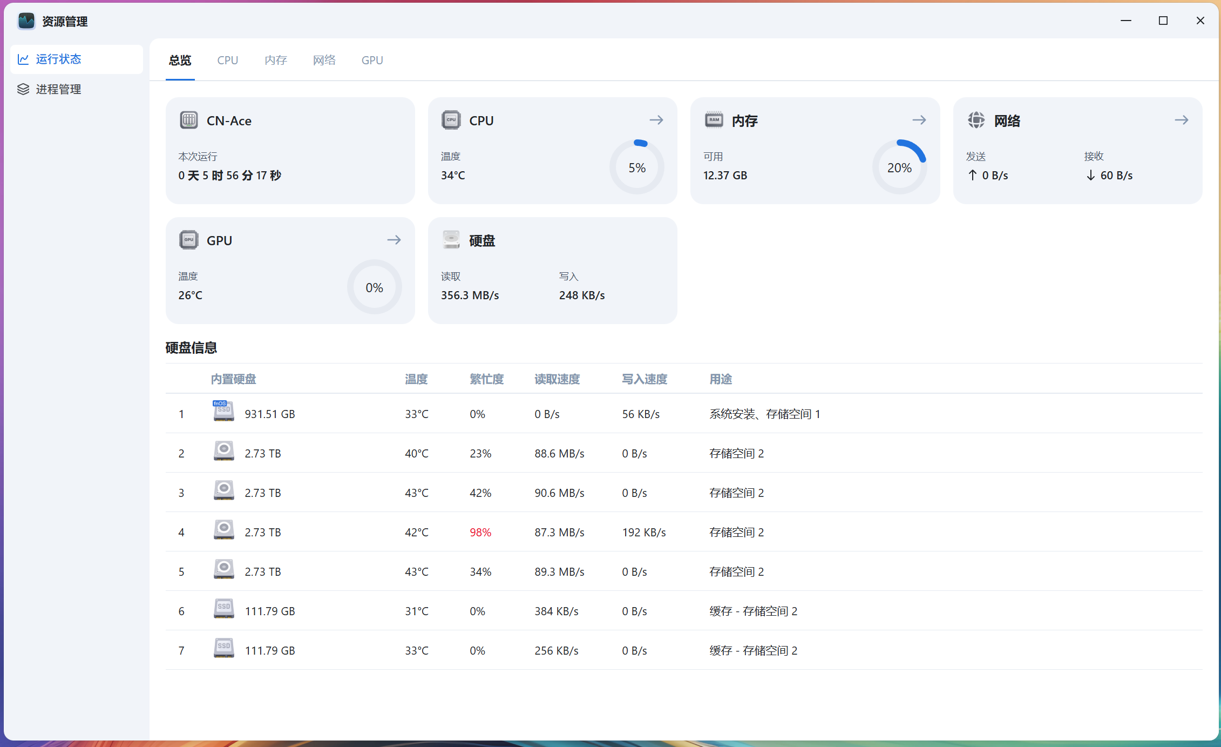The image size is (1221, 747).
Task: Switch to the CPU tab
Action: point(227,60)
